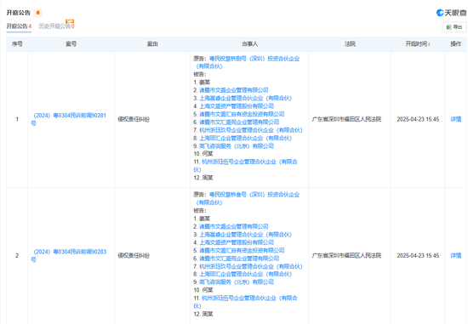Open case number (2024)粤0304民诉前调90281号
Image resolution: width=468 pixels, height=324 pixels.
69,119
